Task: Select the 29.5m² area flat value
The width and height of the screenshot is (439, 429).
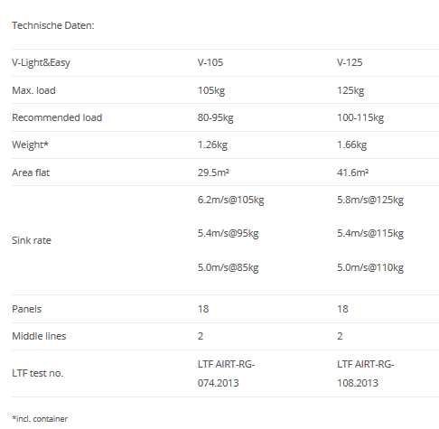Action: point(213,173)
